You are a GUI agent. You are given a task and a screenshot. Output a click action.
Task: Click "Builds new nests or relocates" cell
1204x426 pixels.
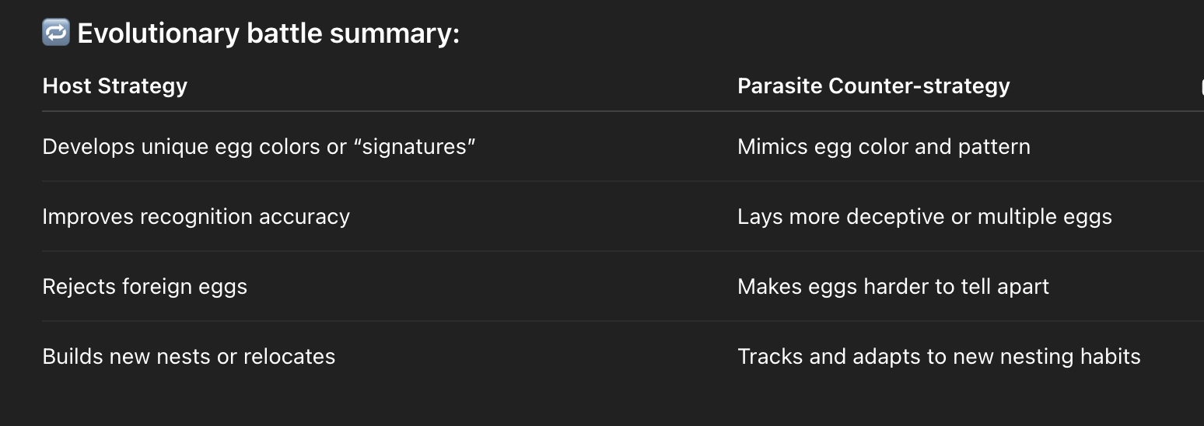(189, 356)
